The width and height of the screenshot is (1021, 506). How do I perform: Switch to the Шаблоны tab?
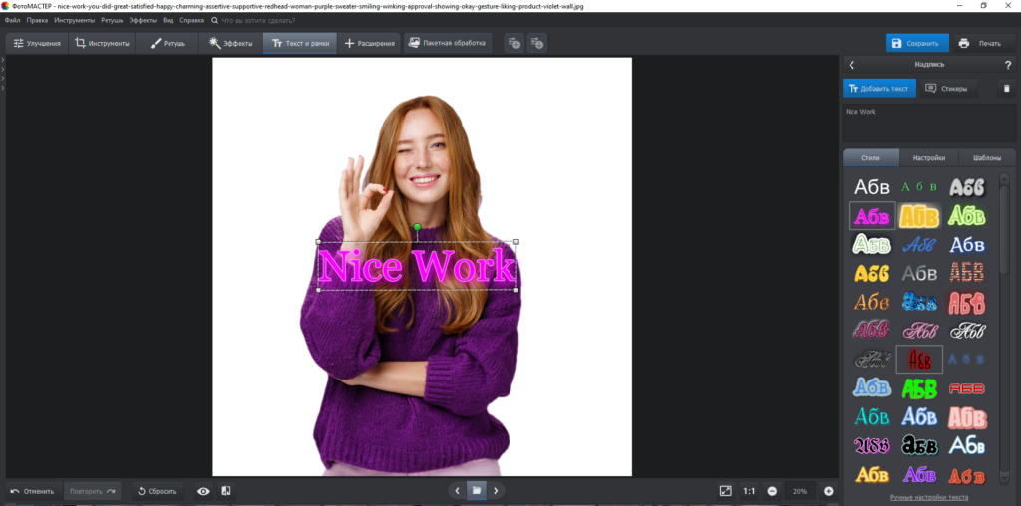(987, 158)
